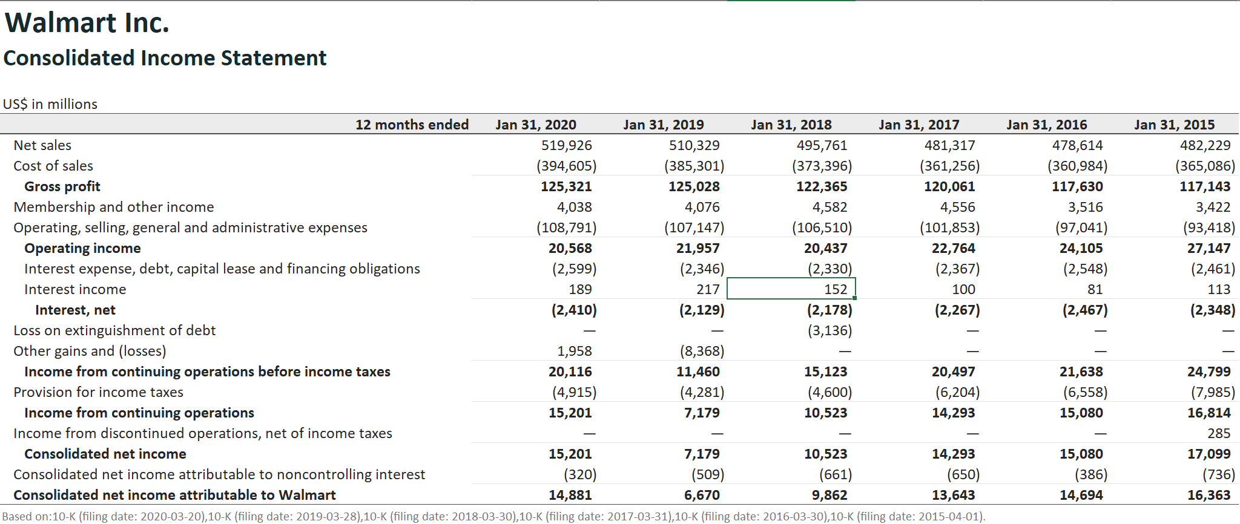Click the Operating income row label
This screenshot has width=1240, height=524.
[x=82, y=248]
